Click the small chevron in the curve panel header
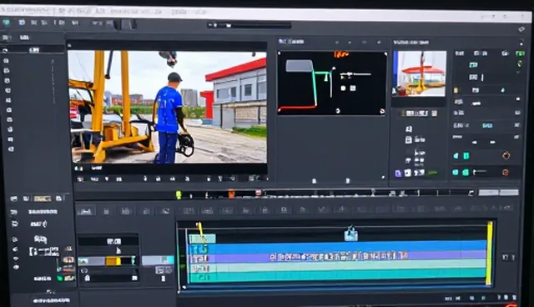Image resolution: width=534 pixels, height=307 pixels. point(337,43)
